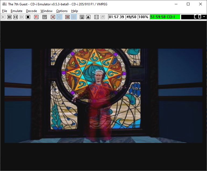Image resolution: width=207 pixels, height=171 pixels.
Task: Open the Emulate menu
Action: coord(16,11)
